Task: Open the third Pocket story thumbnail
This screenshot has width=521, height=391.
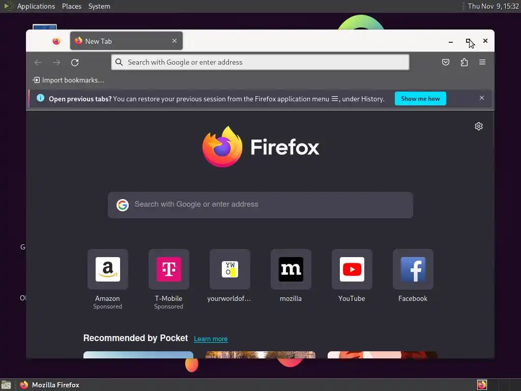Action: (383, 355)
